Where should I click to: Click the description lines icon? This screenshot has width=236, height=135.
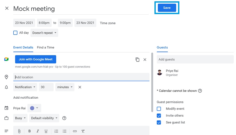(x=6, y=131)
